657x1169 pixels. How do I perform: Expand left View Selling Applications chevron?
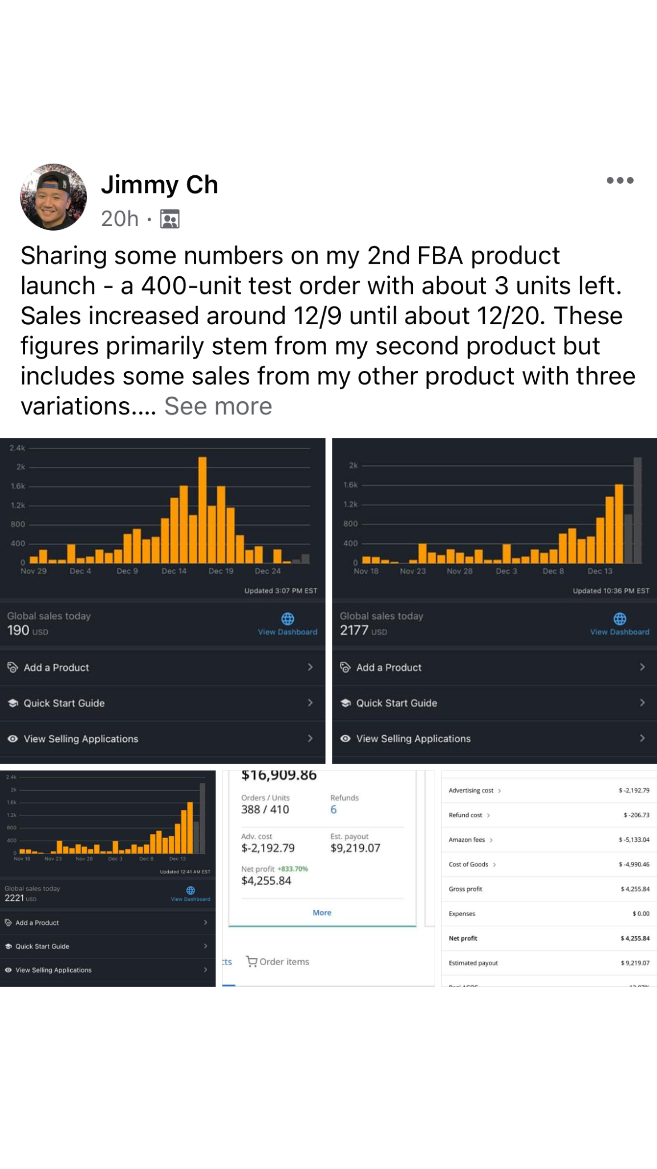310,738
